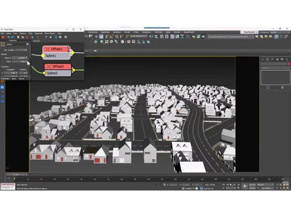Click the blue help icon beside Offset1 name

27,44
